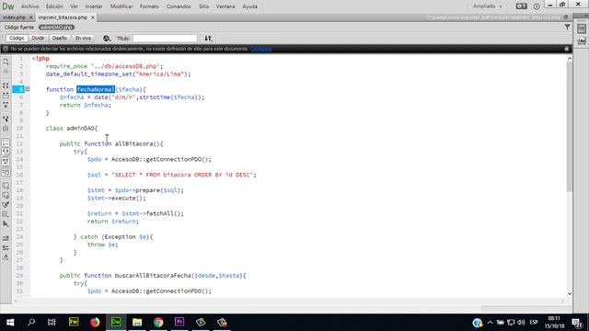Dismiss the black info bar

coord(567,49)
